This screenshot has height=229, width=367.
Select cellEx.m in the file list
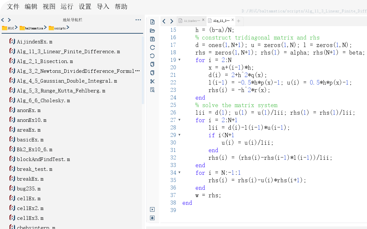coord(25,199)
